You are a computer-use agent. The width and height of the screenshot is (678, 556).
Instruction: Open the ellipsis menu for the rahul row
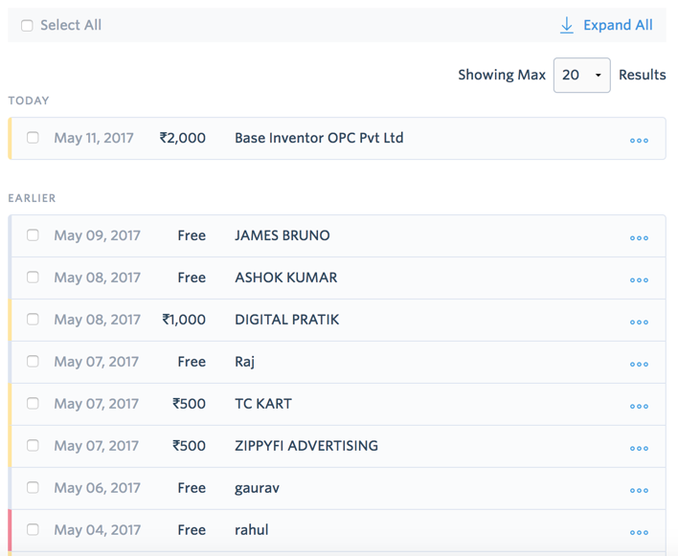[639, 533]
